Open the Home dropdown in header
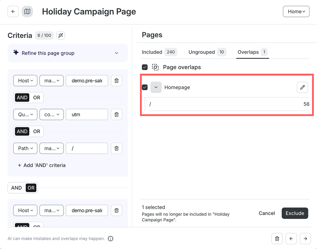Image resolution: width=317 pixels, height=249 pixels. point(296,12)
